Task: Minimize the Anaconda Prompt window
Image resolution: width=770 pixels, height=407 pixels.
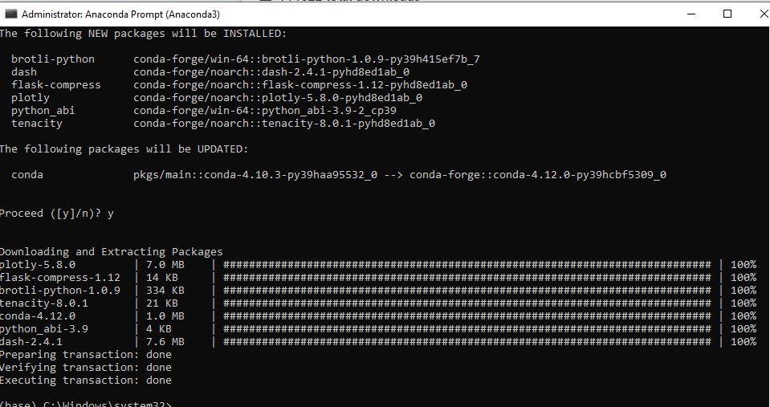Action: (691, 14)
